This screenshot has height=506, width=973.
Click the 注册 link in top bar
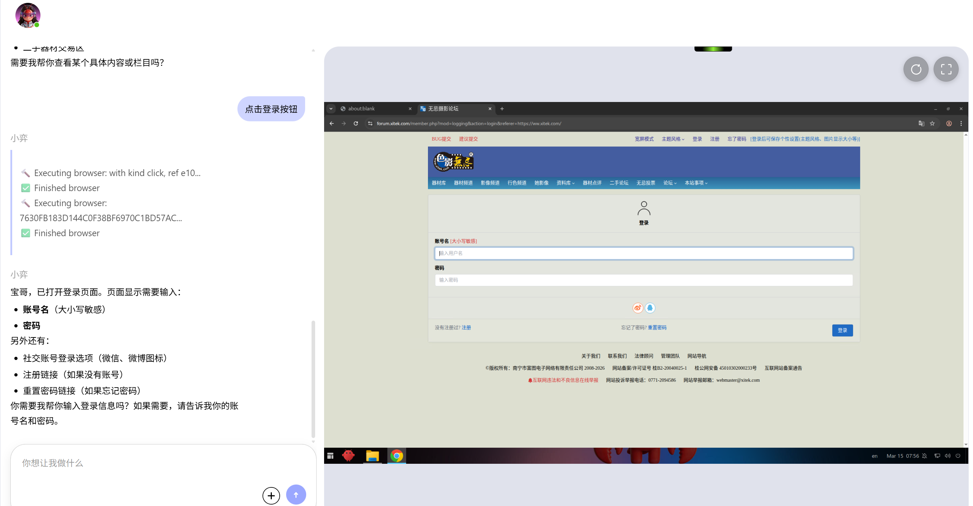tap(715, 139)
